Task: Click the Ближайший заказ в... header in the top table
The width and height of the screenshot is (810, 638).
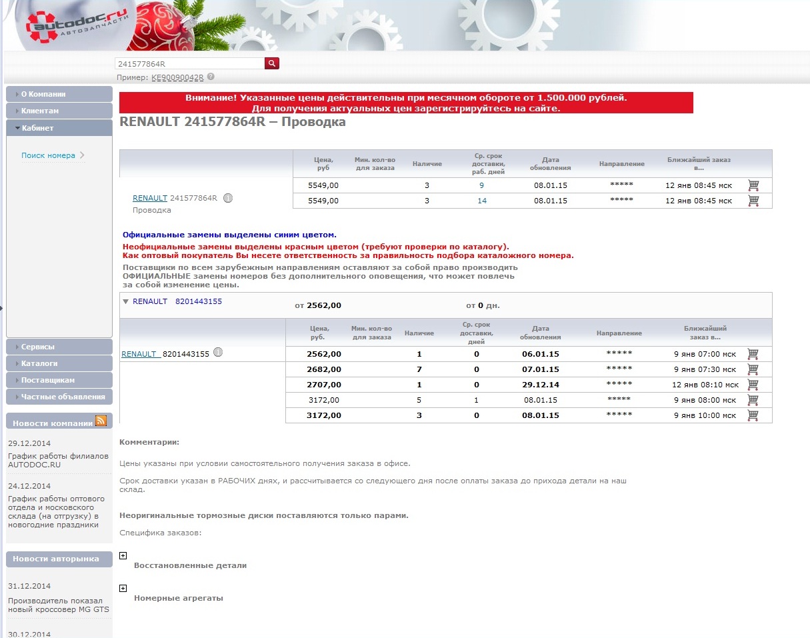Action: (699, 164)
